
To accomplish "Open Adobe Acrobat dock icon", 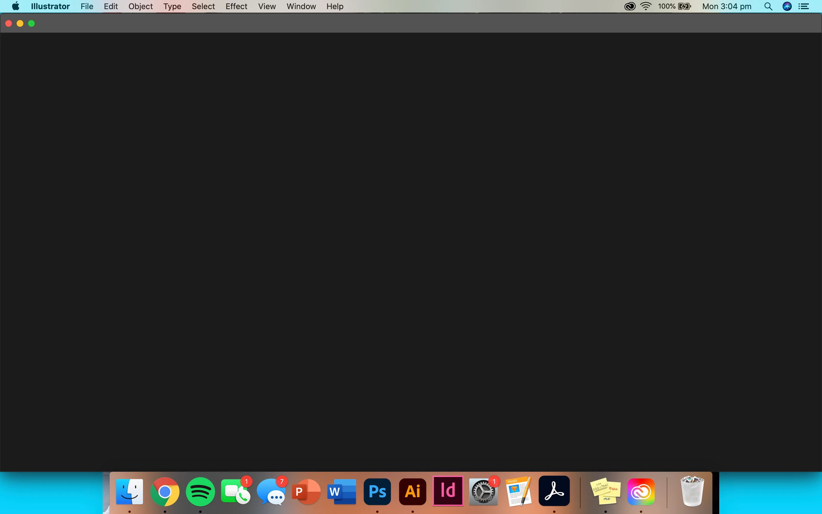I will [x=554, y=491].
